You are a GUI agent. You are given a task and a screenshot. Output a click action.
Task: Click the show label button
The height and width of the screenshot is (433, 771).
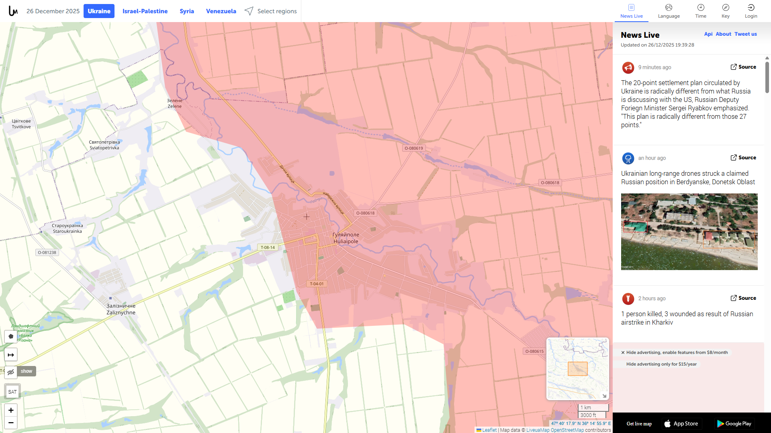[27, 371]
